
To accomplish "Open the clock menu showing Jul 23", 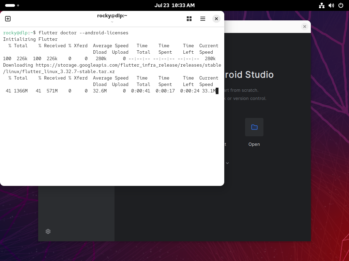I will [x=174, y=5].
